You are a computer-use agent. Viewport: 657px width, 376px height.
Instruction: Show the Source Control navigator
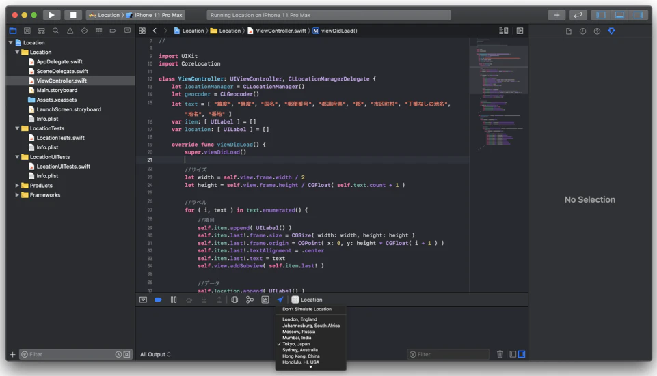[x=27, y=31]
